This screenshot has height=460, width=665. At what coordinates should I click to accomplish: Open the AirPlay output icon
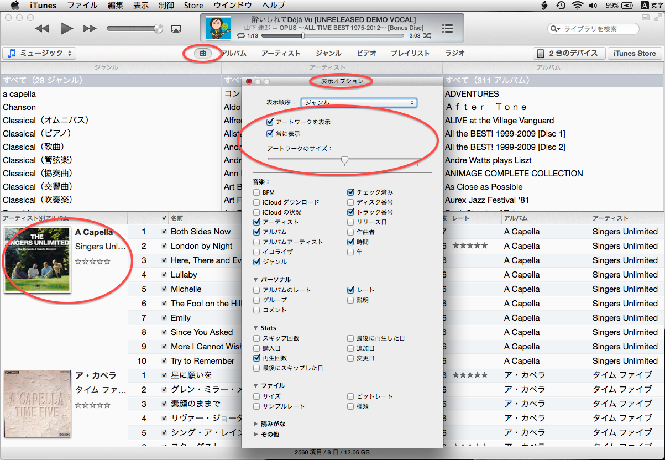176,28
